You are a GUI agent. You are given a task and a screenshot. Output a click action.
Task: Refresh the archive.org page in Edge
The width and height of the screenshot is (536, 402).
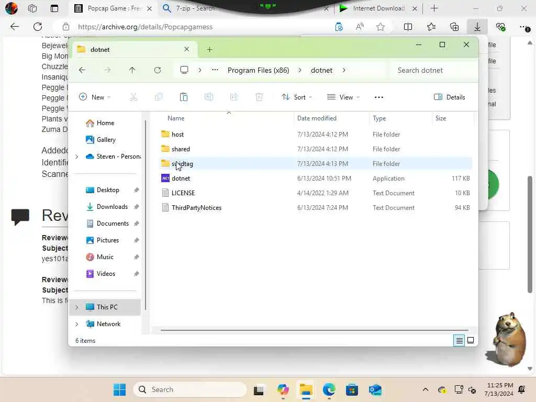click(38, 27)
